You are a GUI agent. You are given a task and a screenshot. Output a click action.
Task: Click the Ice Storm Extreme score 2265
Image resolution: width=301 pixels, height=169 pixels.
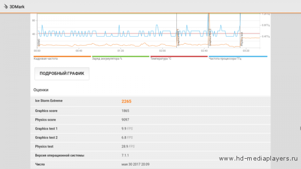tap(127, 101)
